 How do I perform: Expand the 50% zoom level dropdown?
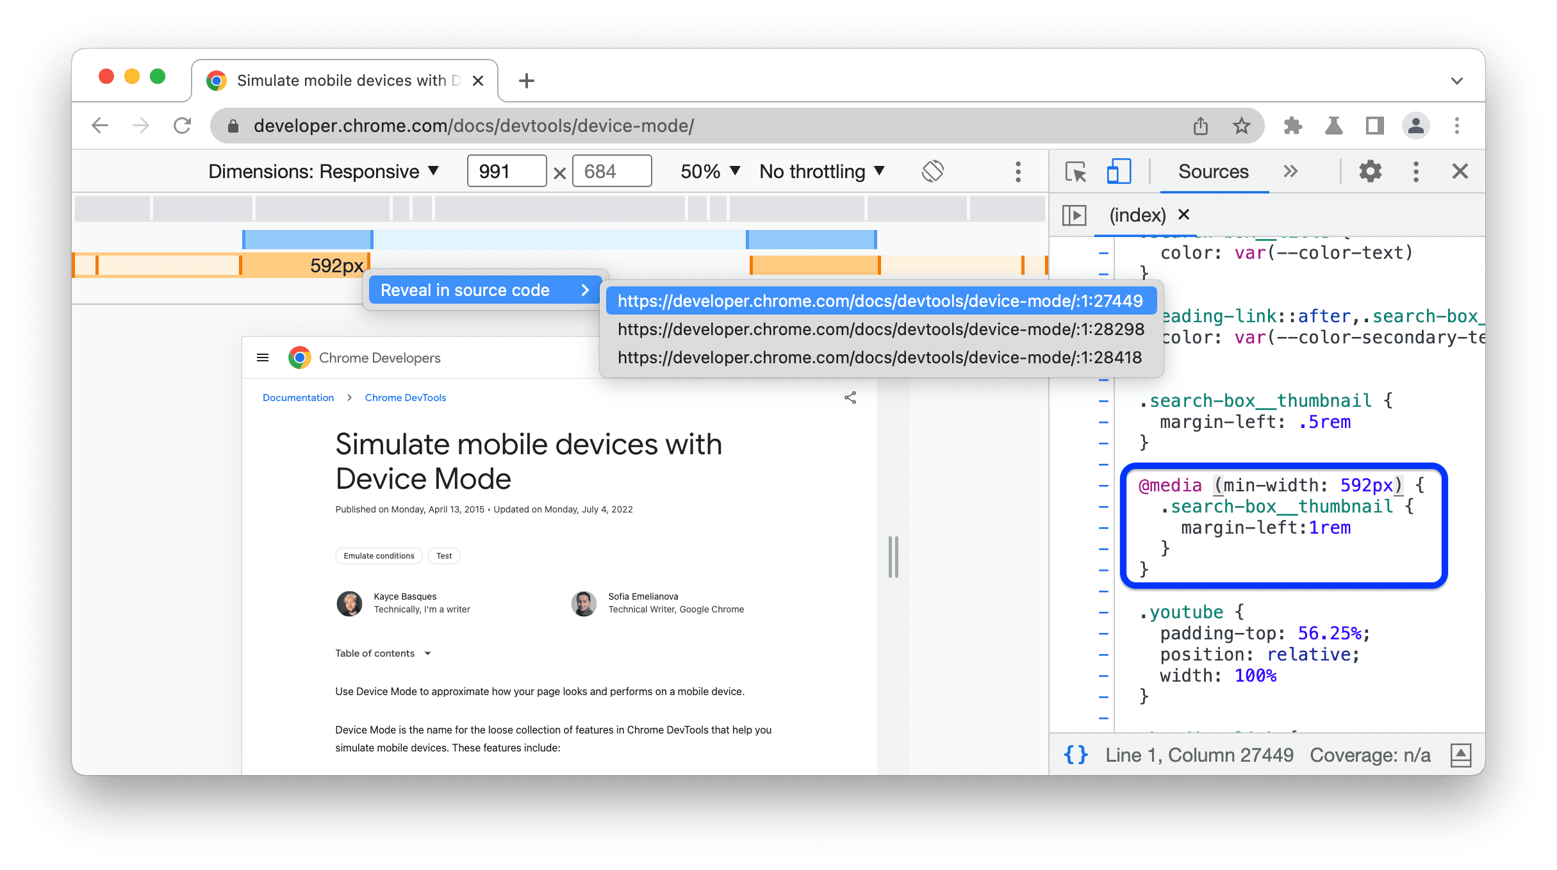coord(706,171)
